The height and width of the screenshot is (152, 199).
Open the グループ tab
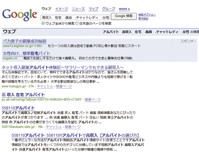coord(108,9)
